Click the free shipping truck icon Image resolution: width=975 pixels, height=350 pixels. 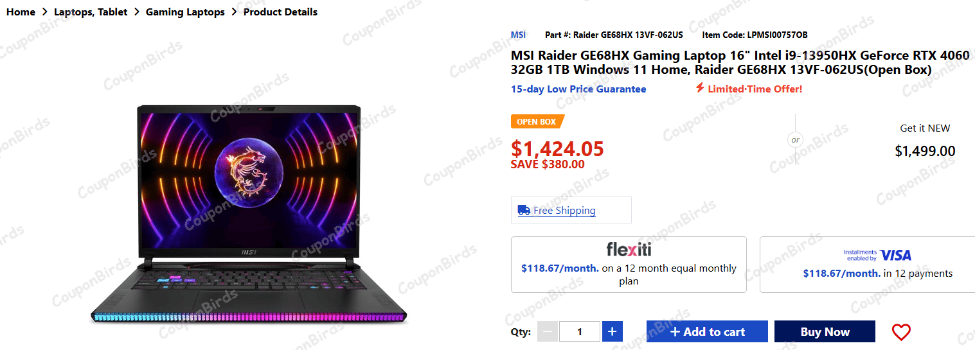point(524,210)
